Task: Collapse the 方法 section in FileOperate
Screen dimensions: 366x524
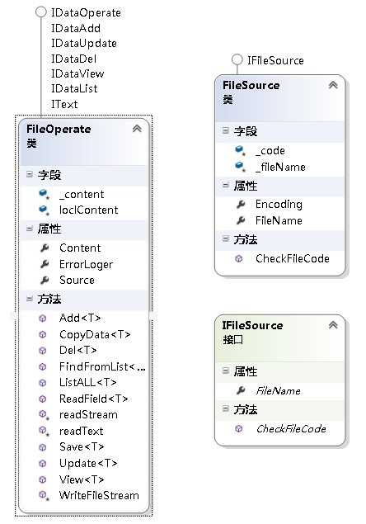Action: 30,298
